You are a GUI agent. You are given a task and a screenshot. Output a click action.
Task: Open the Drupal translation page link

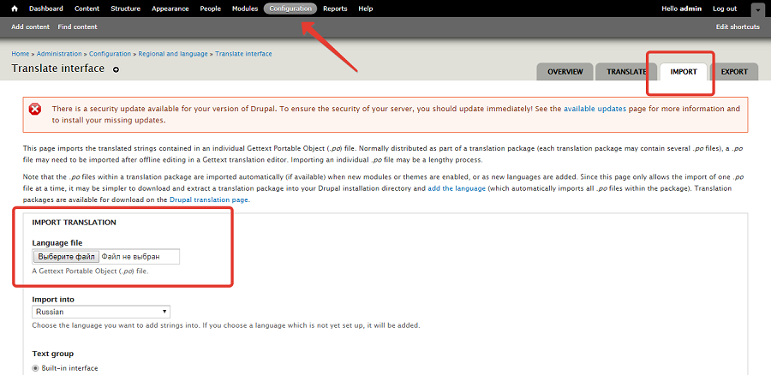pyautogui.click(x=209, y=200)
